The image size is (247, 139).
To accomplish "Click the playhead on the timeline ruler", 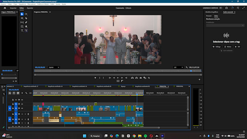I will click(137, 94).
